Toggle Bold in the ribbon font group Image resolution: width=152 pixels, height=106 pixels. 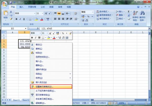tap(16, 19)
